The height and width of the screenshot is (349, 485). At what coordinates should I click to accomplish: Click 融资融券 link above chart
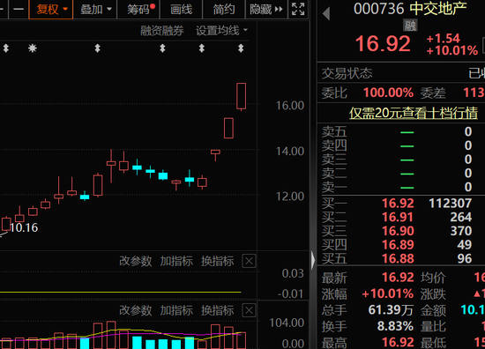pos(161,31)
